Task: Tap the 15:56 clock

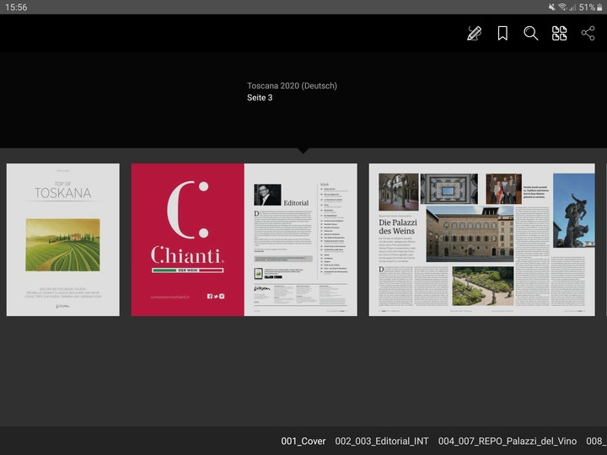Action: click(x=16, y=7)
